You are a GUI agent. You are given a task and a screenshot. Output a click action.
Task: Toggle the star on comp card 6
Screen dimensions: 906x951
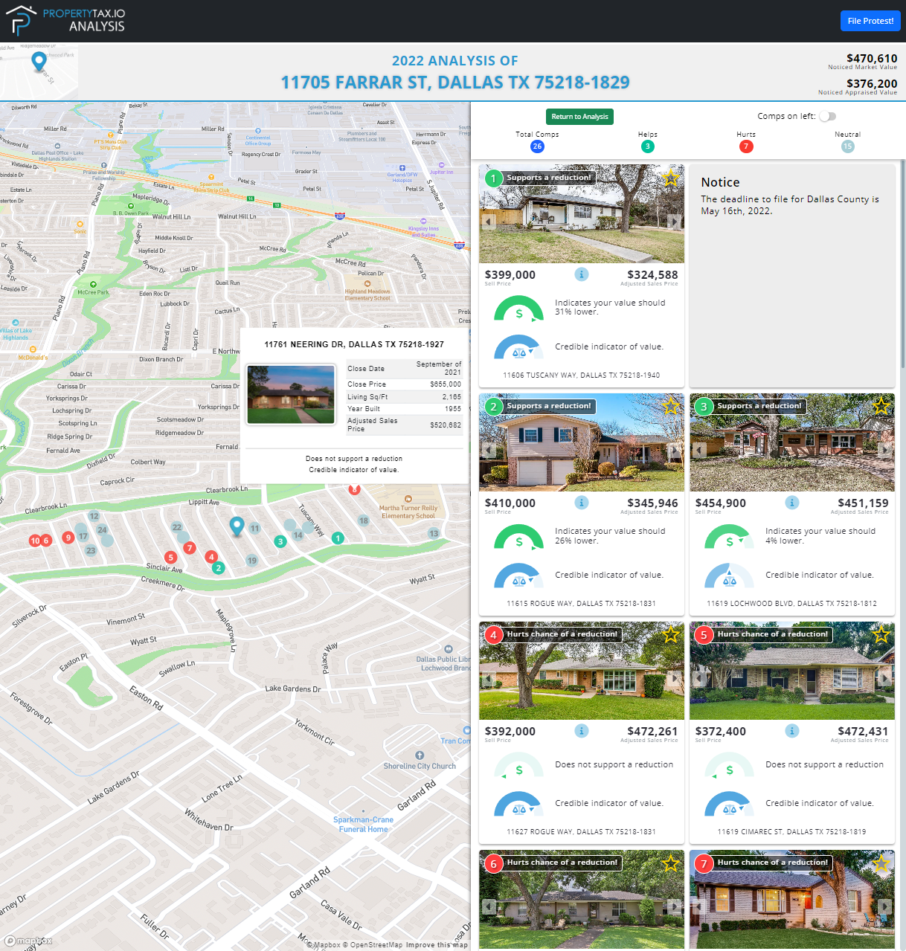coord(670,863)
